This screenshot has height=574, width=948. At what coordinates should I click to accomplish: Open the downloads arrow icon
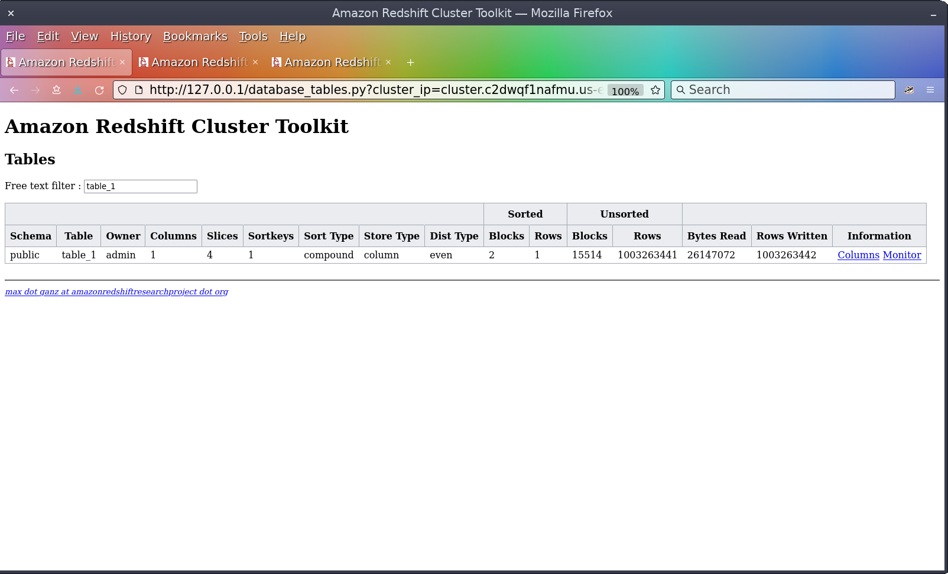(x=78, y=90)
